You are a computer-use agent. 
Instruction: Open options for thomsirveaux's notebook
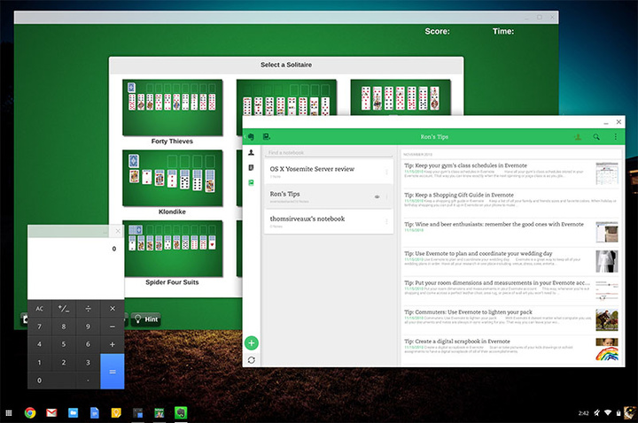(x=387, y=221)
